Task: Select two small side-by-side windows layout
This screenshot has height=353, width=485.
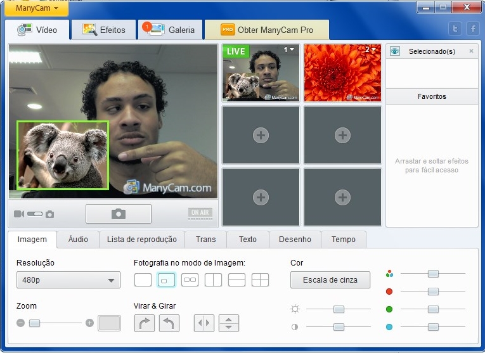Action: (190, 280)
